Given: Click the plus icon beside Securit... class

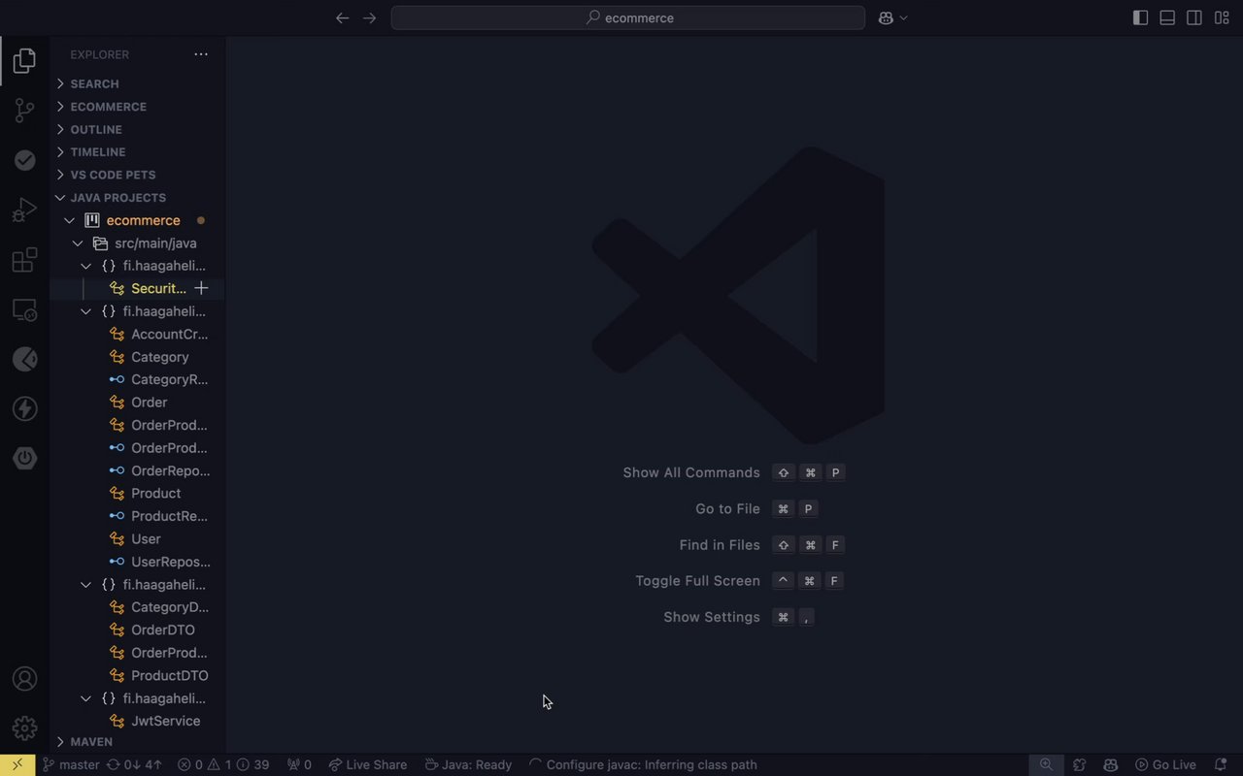Looking at the screenshot, I should (x=201, y=288).
